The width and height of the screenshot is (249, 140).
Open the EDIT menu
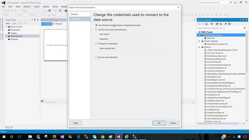pyautogui.click(x=11, y=7)
